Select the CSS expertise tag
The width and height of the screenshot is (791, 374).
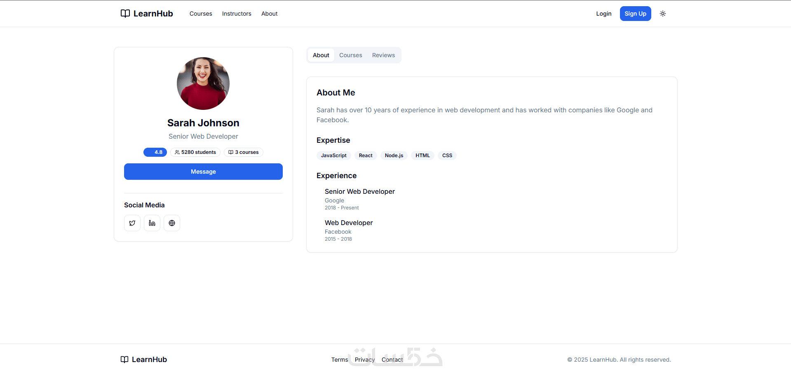pos(447,156)
